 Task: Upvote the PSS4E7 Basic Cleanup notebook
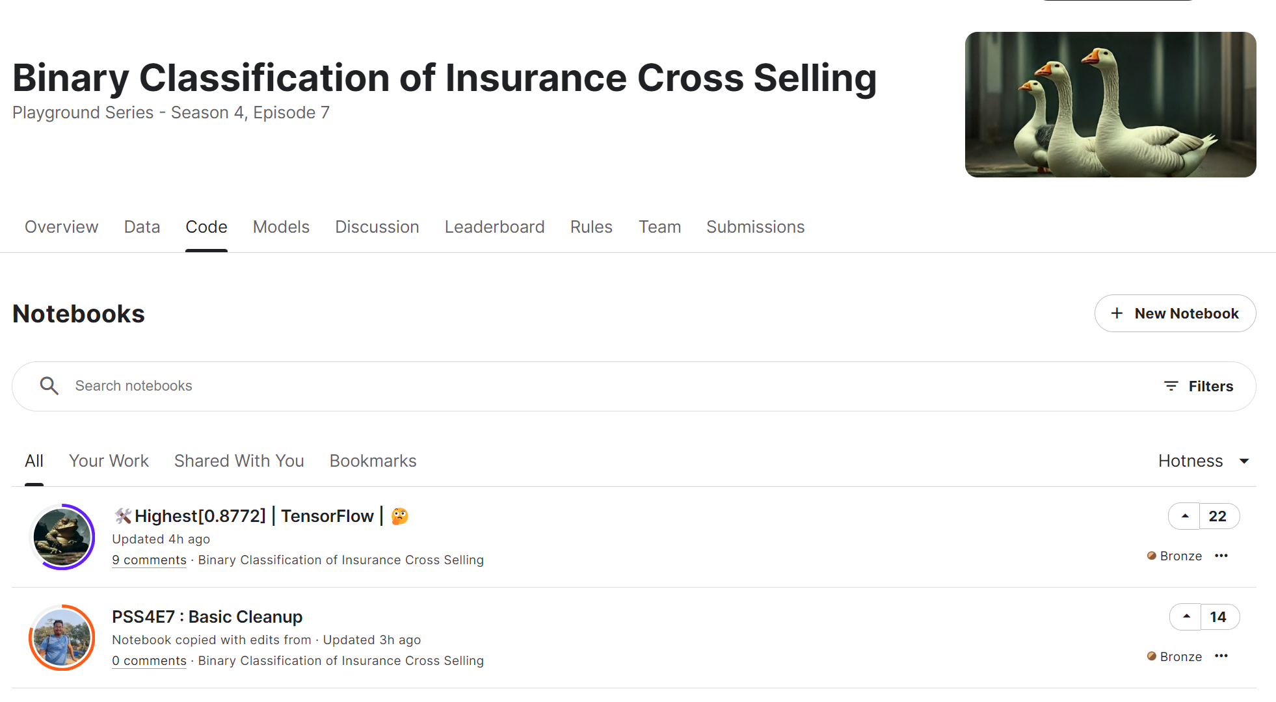[1186, 617]
